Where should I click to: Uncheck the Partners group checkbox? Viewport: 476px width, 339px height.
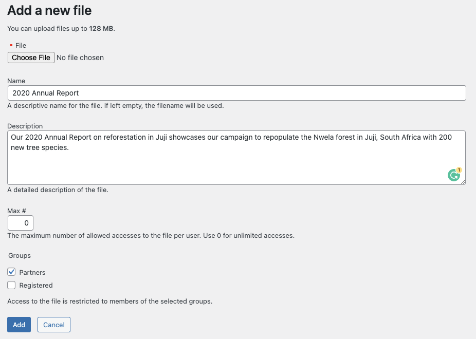coord(11,272)
